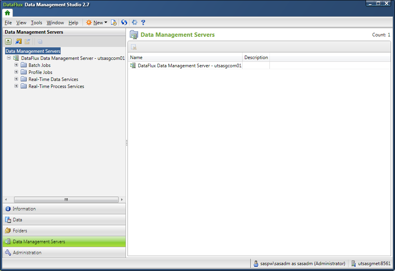This screenshot has height=271, width=395.
Task: Click the export icon in the servers panel toolbar
Action: pos(27,41)
